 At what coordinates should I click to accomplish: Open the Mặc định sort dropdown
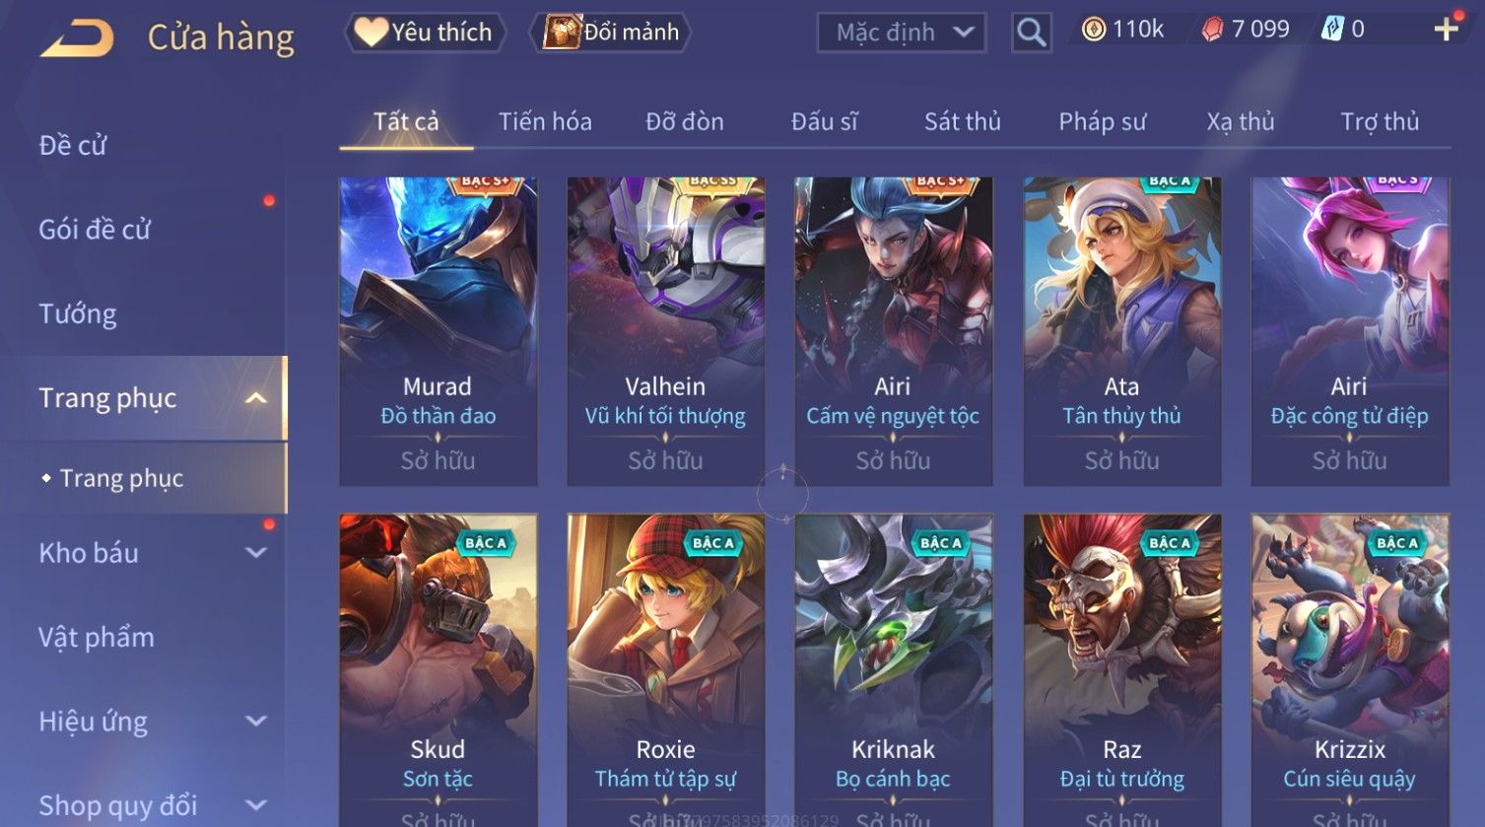902,33
